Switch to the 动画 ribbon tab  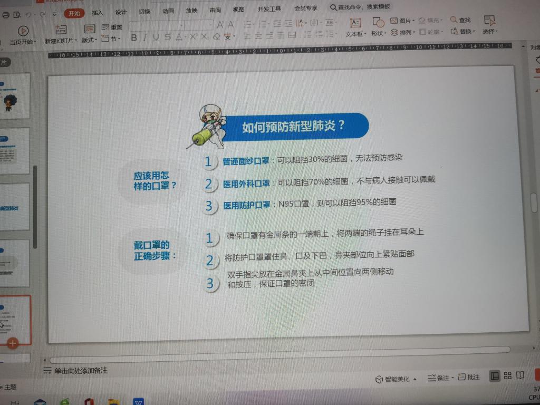(x=168, y=11)
